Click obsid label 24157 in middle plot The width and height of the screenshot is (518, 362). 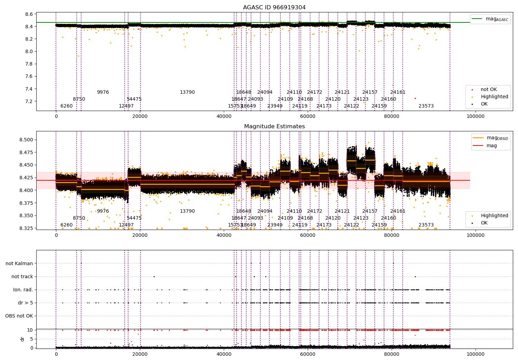(x=370, y=211)
